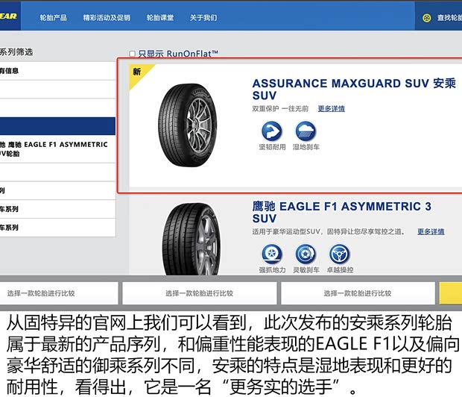Click the 灵敏刹车 braking icon

click(x=306, y=254)
